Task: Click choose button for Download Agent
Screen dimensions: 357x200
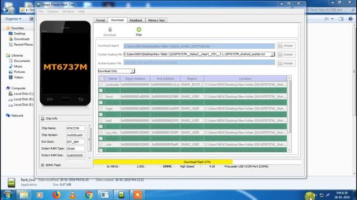Action: coord(286,46)
